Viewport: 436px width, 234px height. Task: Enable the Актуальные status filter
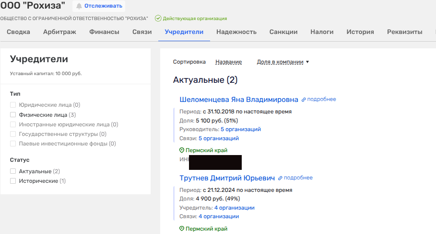[x=13, y=171]
